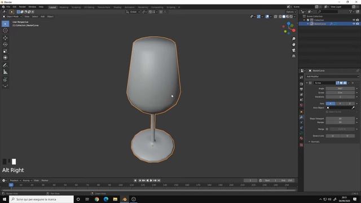This screenshot has width=361, height=203.
Task: Collapse the Screw modifier panel
Action: (307, 83)
